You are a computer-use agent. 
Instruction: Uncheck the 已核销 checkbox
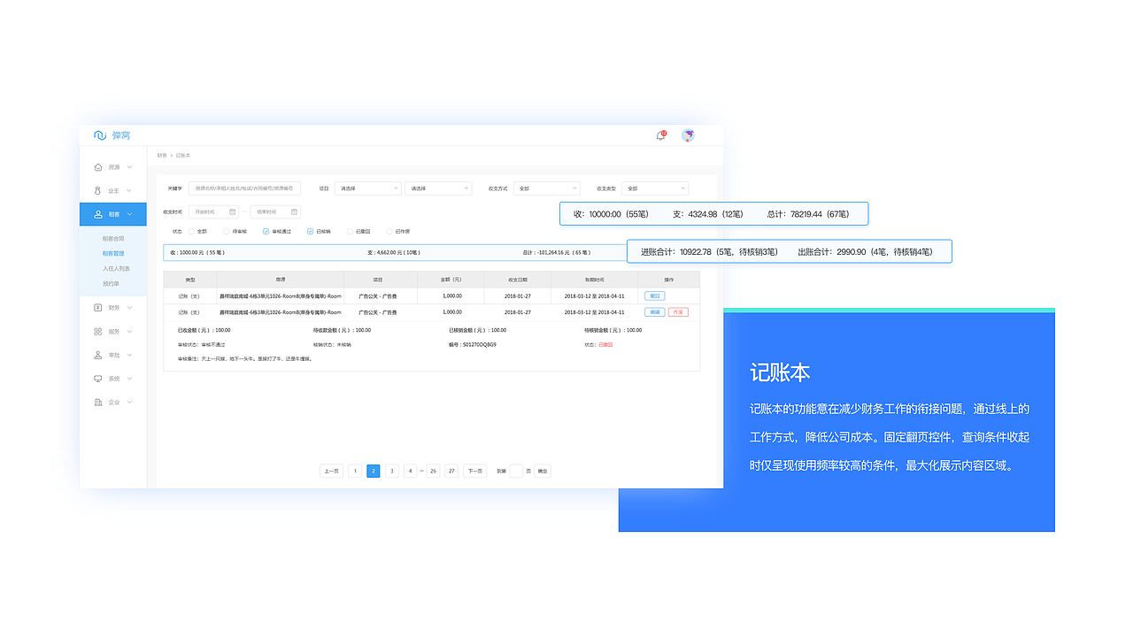point(310,231)
